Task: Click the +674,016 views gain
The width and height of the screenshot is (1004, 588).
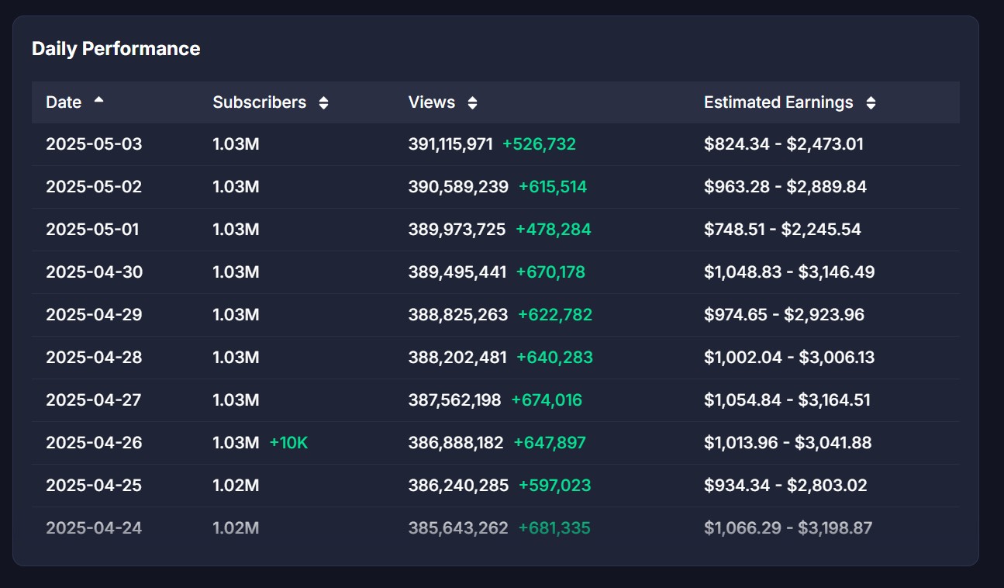Action: 547,400
